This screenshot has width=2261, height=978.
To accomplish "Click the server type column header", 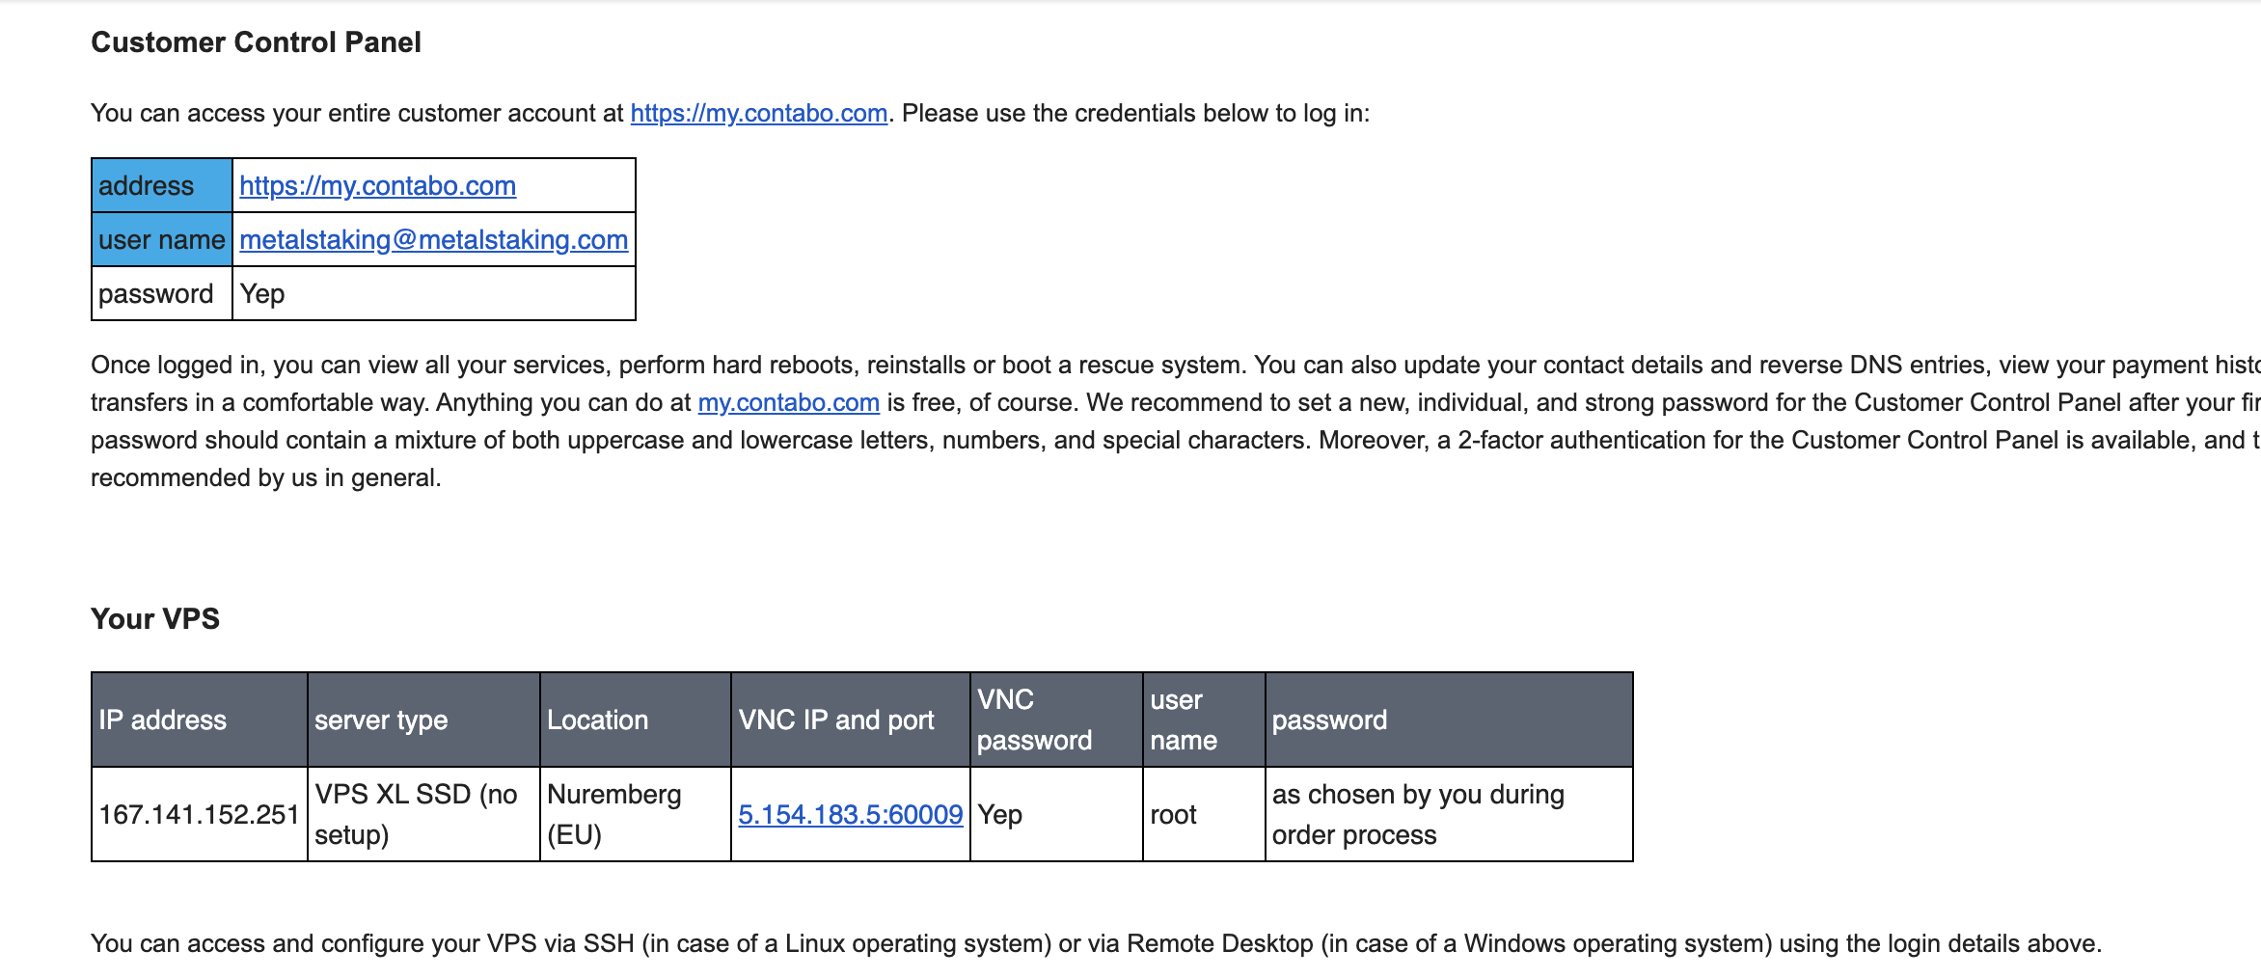I will tap(423, 720).
